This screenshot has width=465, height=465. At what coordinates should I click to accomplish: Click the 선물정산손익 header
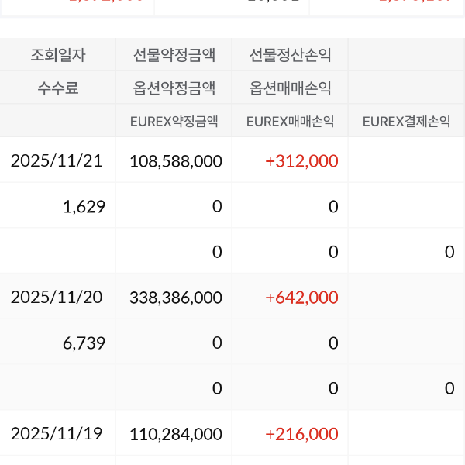290,55
